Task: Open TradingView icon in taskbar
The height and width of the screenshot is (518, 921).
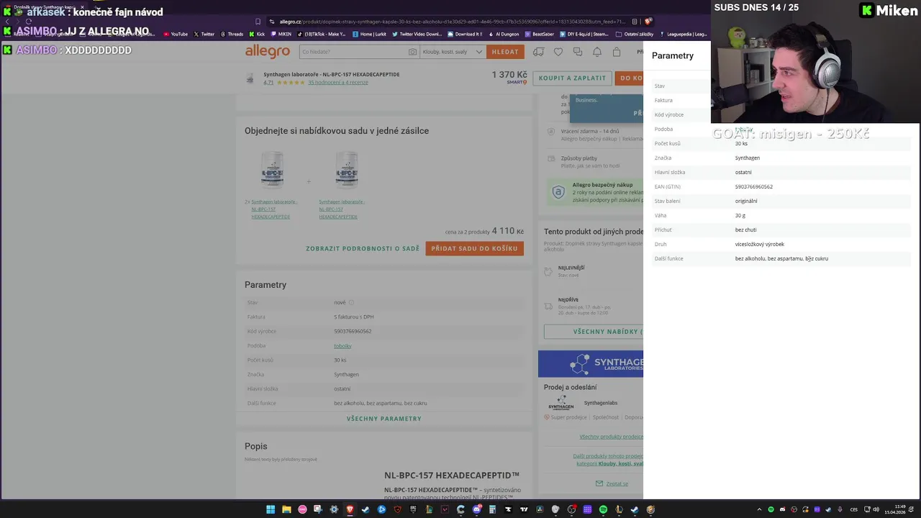Action: coord(524,509)
